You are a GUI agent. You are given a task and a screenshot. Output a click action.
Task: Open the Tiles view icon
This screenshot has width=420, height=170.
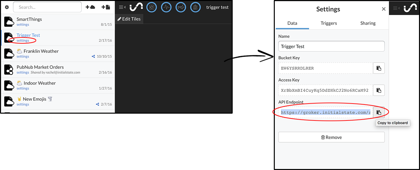click(151, 7)
